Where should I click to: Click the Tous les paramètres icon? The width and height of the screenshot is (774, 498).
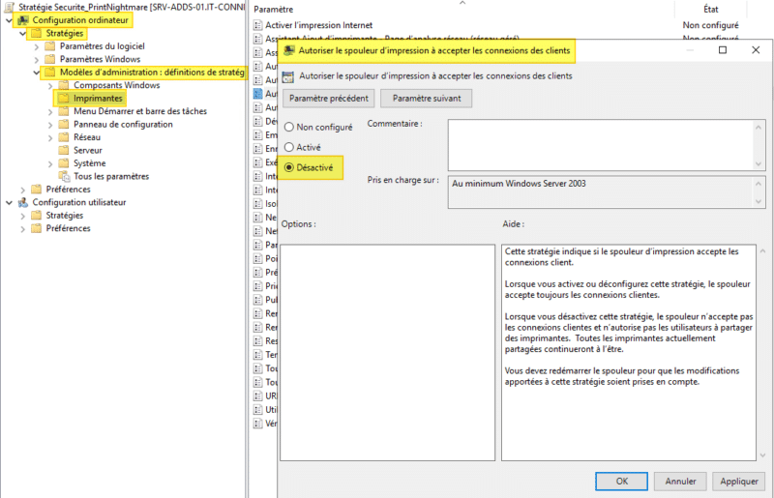tap(64, 176)
